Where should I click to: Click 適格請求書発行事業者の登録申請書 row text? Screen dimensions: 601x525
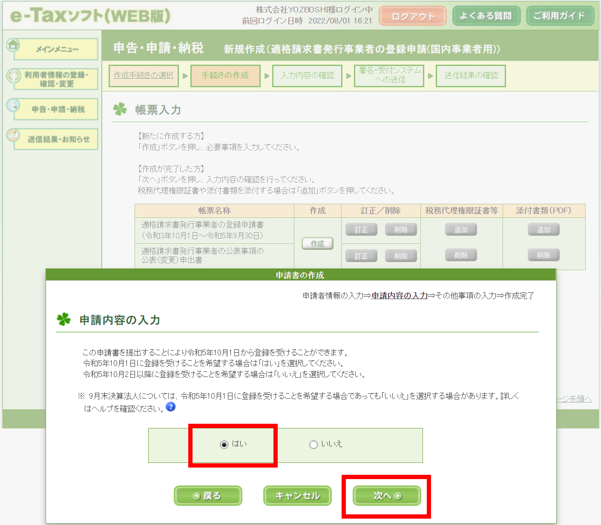(202, 230)
